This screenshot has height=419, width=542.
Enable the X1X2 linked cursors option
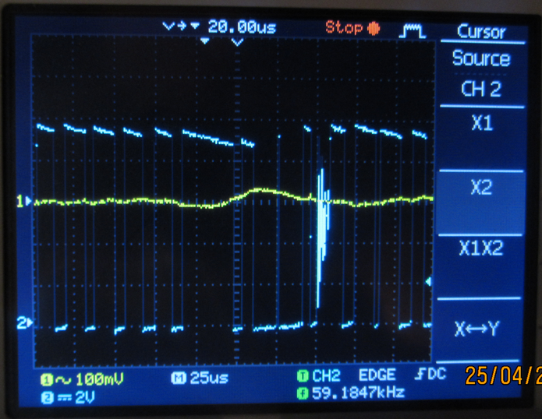pos(480,248)
